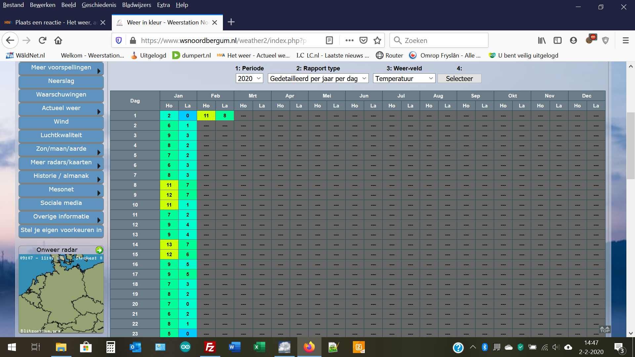This screenshot has height=357, width=635.
Task: Open the Periode year dropdown
Action: pyautogui.click(x=249, y=79)
